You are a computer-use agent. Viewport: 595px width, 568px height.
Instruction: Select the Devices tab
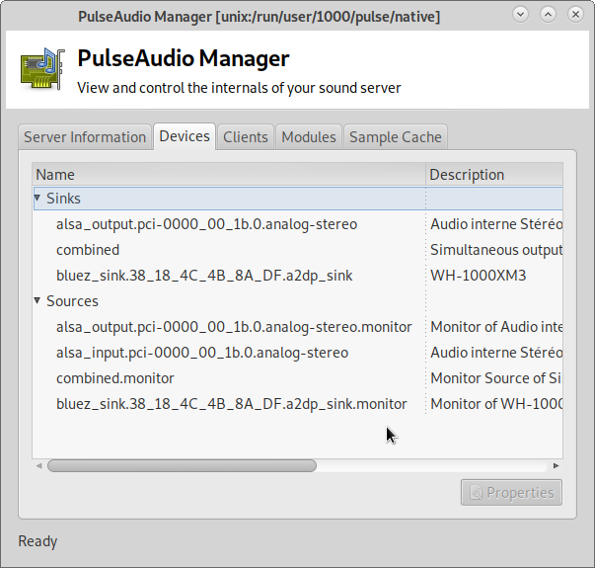pos(185,136)
